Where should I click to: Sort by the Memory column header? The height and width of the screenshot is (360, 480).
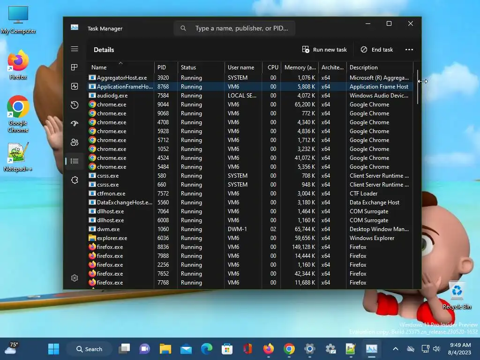[300, 67]
